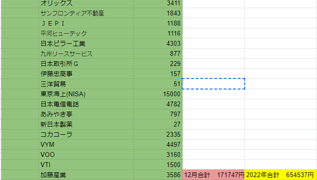317x180 pixels.
Task: Select the オリックス cell
Action: 86,4
